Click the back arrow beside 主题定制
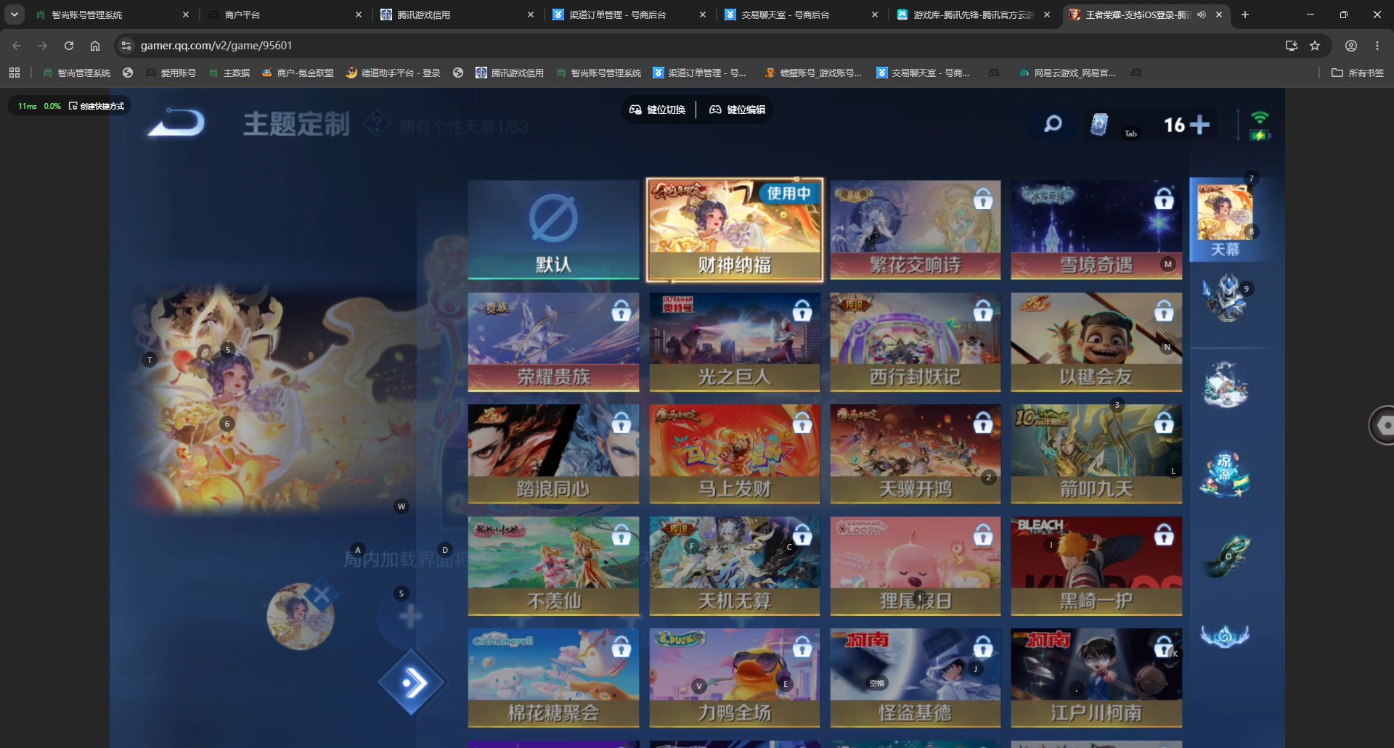 click(176, 122)
